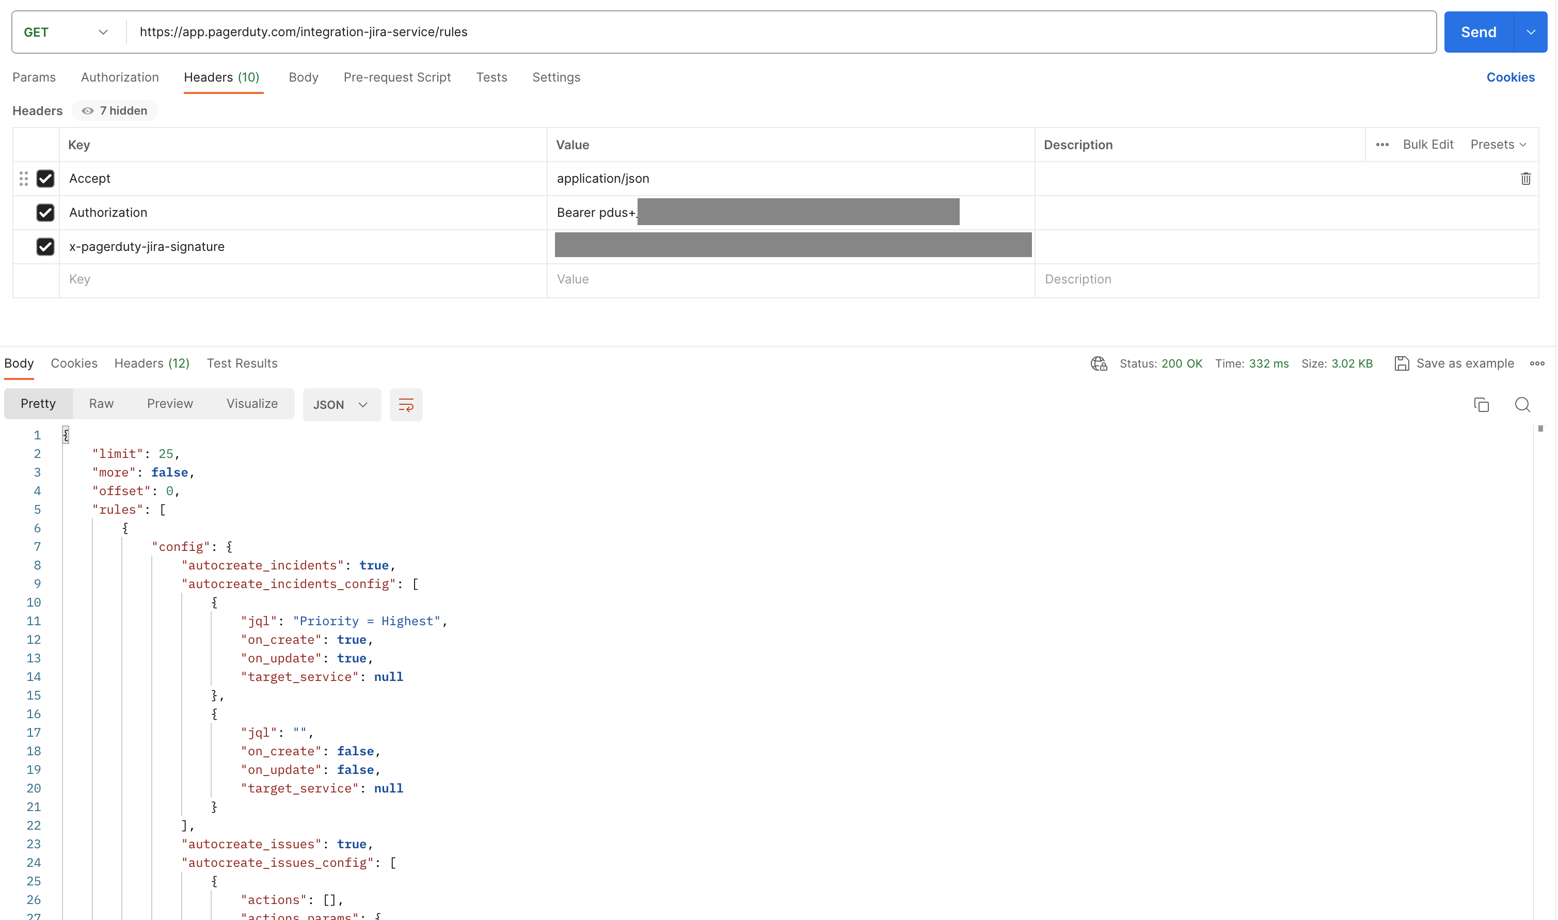Click line number 7 in the gutter
The image size is (1558, 920).
(x=37, y=547)
